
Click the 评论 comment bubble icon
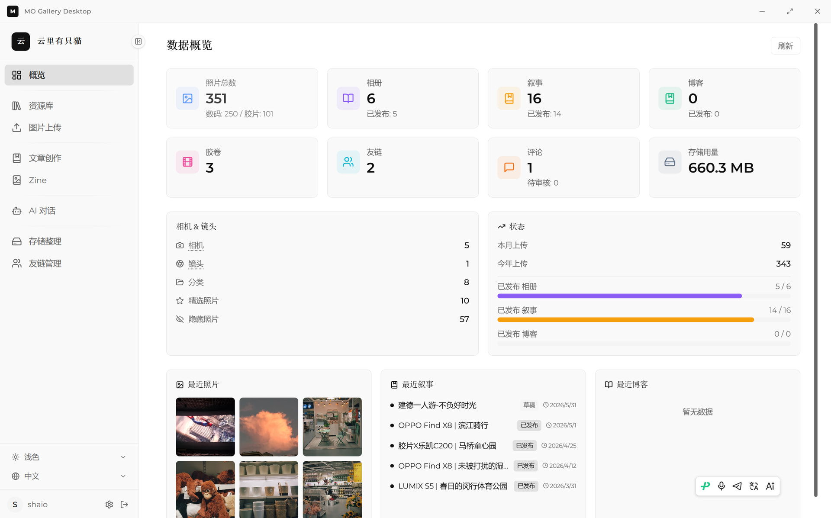509,167
